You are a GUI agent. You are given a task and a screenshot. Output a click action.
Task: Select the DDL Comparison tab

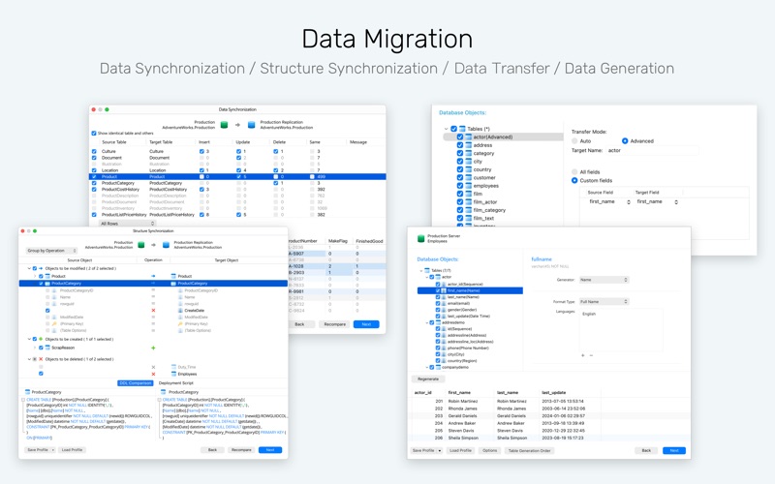pos(135,382)
